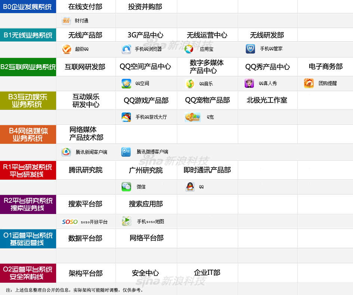This screenshot has width=353, height=295.
Task: Click the 电子商务部 cell
Action: click(325, 67)
